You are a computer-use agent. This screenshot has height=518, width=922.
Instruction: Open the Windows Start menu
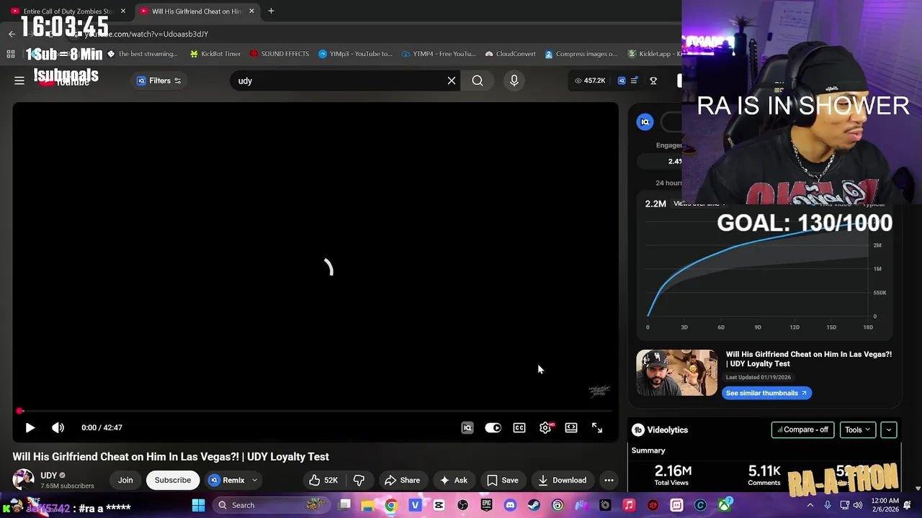click(x=198, y=505)
